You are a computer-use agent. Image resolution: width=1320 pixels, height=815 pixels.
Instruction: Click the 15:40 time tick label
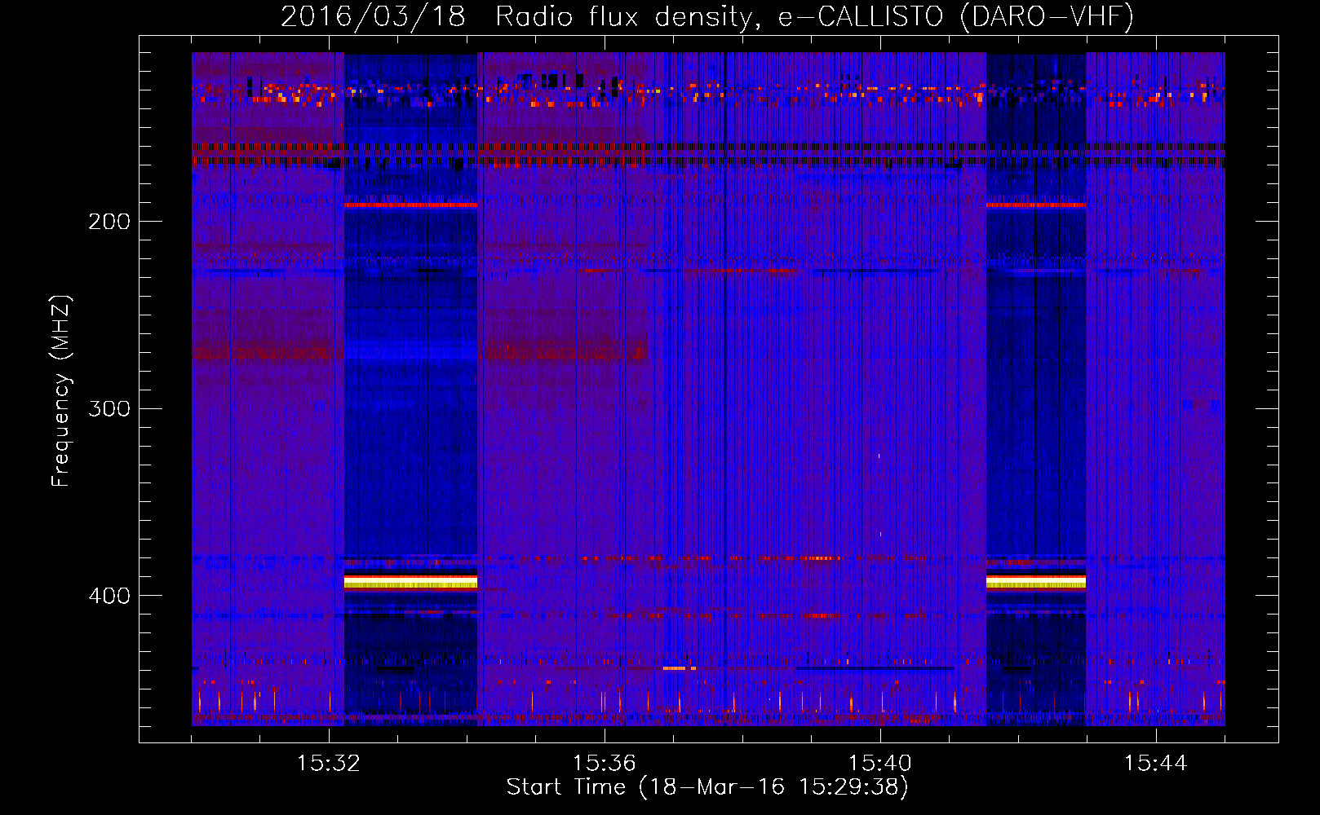tap(880, 764)
